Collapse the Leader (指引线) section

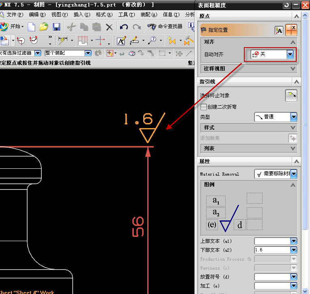pos(296,82)
